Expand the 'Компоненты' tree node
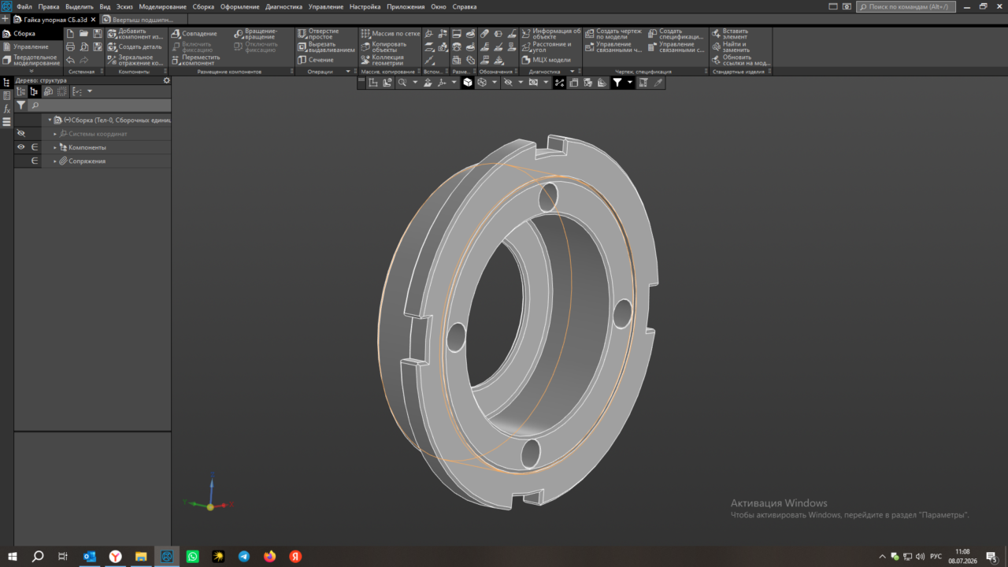The width and height of the screenshot is (1008, 567). (x=55, y=147)
